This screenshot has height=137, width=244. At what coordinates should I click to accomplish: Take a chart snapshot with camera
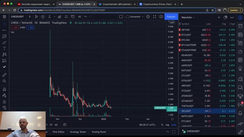pyautogui.click(x=161, y=17)
